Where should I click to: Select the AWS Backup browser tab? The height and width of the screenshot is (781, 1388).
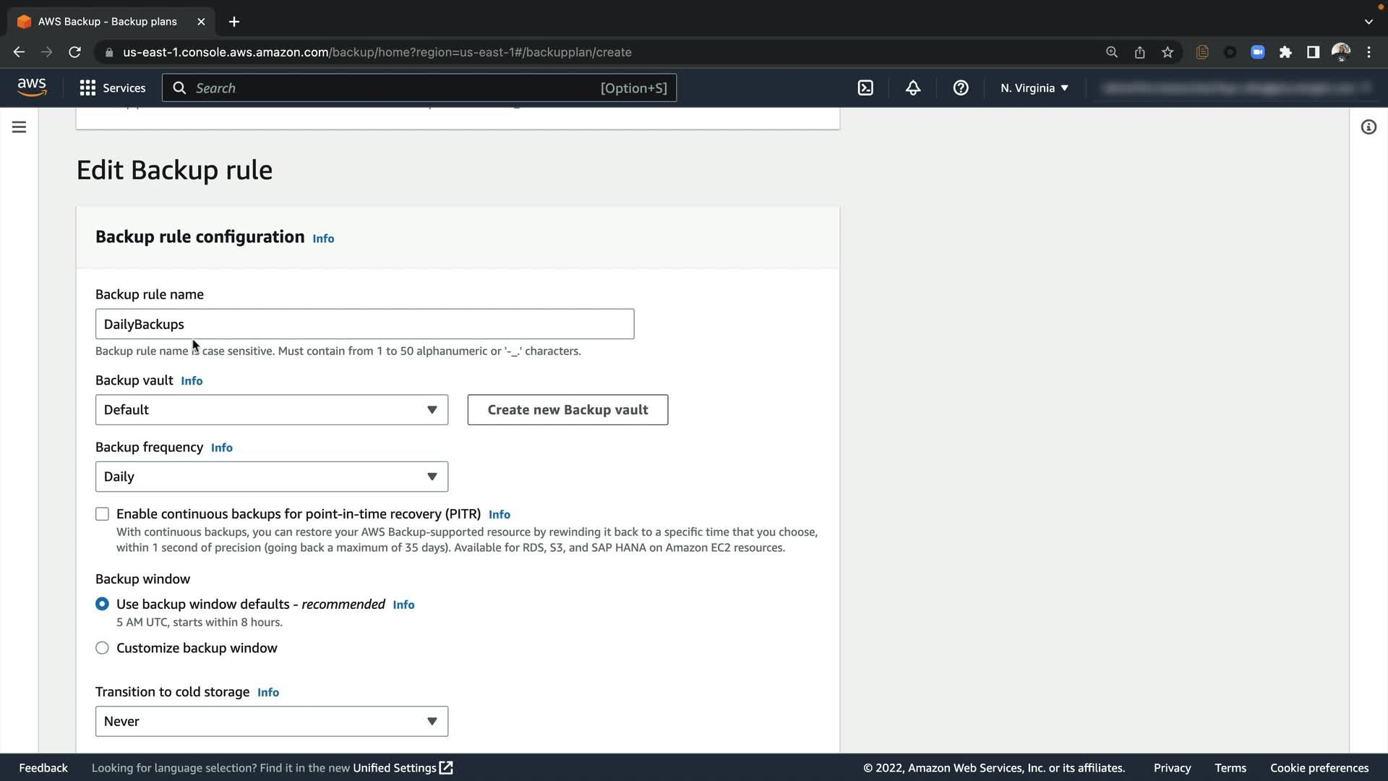click(x=108, y=22)
